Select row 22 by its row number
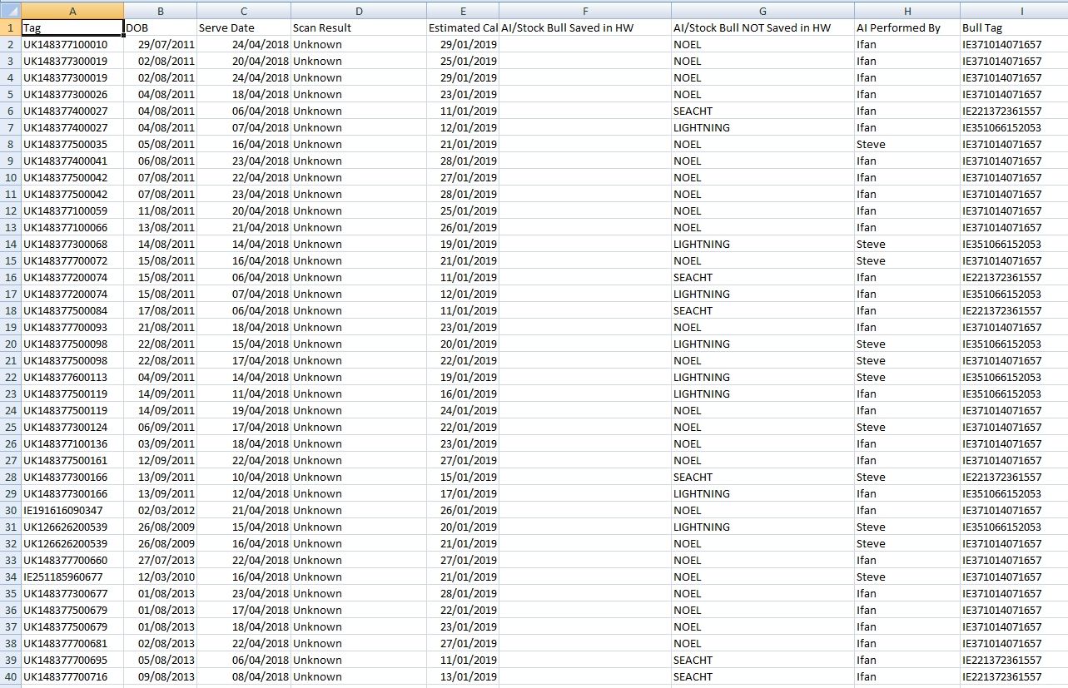This screenshot has height=688, width=1068. (x=11, y=377)
